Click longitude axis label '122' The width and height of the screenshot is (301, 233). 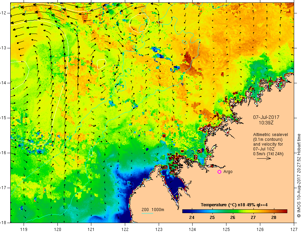click(125, 229)
